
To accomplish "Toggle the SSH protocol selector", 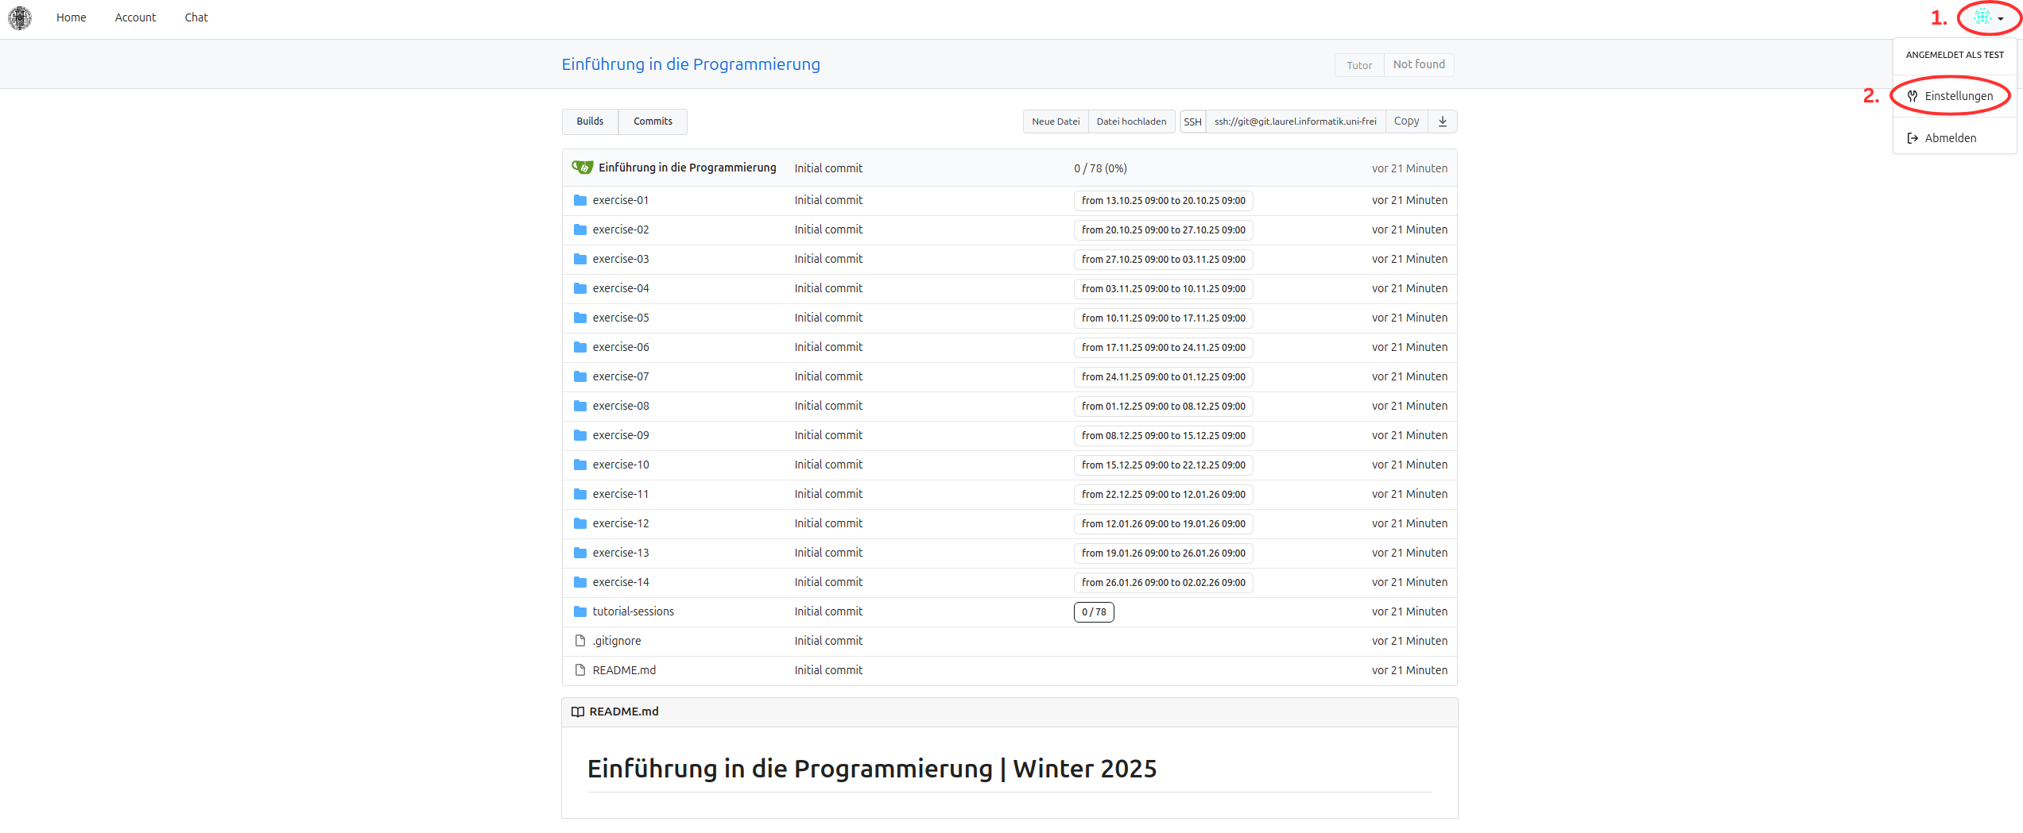I will [1192, 121].
